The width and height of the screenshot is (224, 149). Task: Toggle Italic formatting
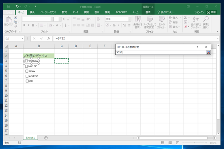point(28,25)
